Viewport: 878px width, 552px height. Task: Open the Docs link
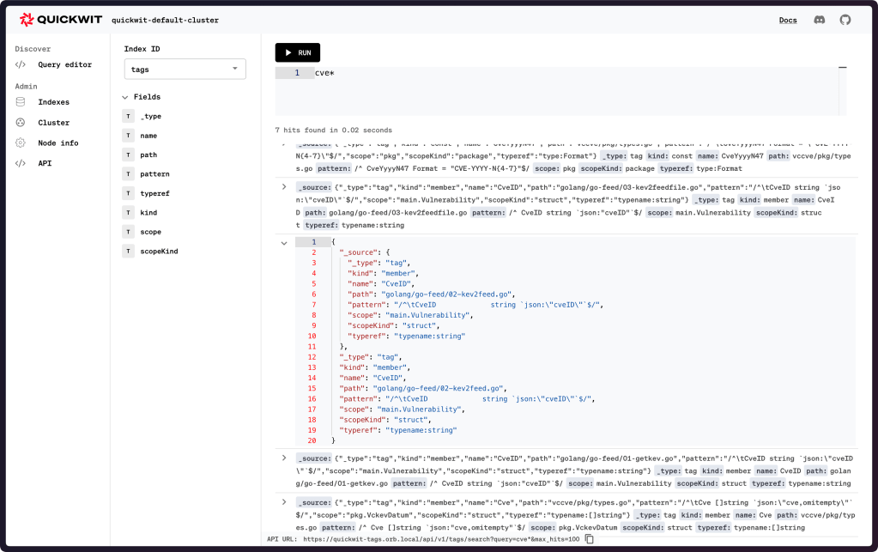[787, 20]
